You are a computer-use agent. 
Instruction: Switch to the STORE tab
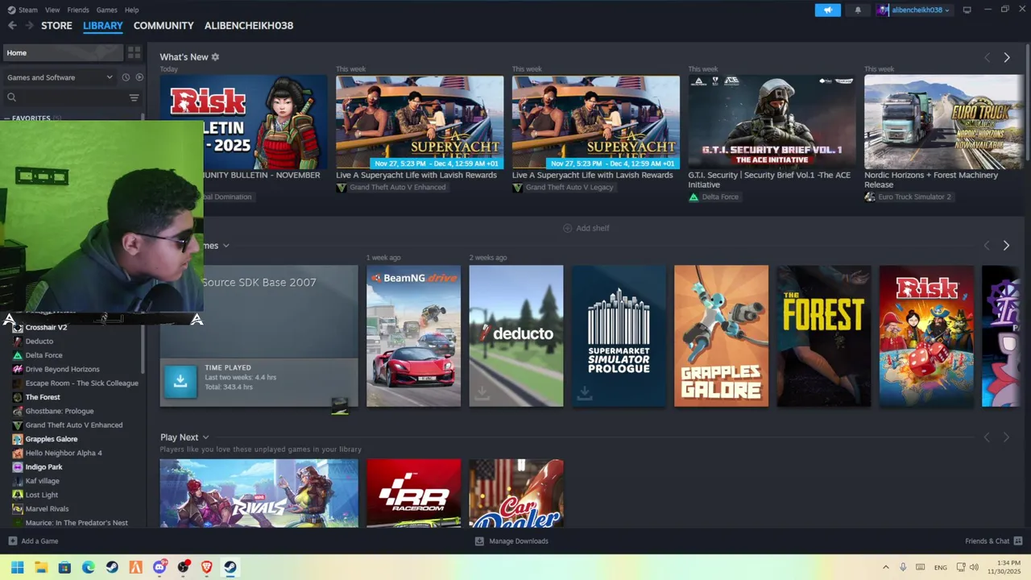point(56,26)
